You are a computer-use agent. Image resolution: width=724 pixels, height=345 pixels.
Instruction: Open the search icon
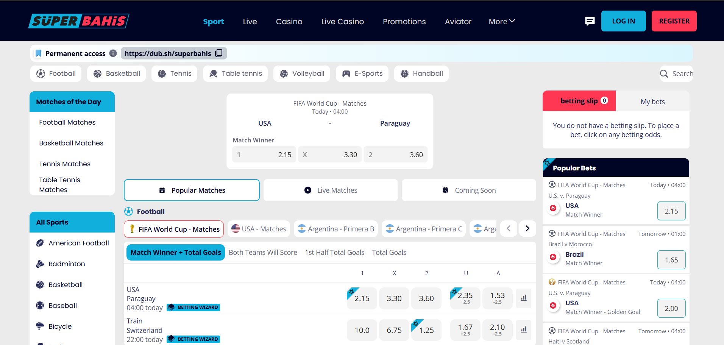click(664, 74)
